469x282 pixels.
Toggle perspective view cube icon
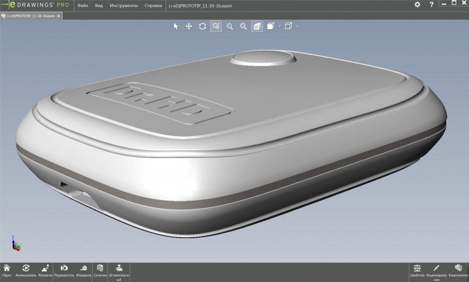257,26
